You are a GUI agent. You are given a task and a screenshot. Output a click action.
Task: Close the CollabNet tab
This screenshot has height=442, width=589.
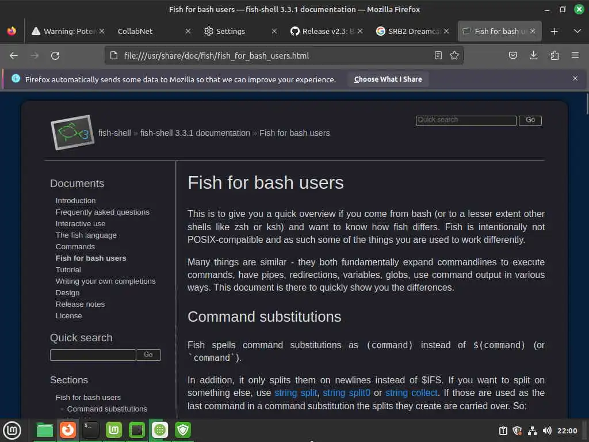188,31
